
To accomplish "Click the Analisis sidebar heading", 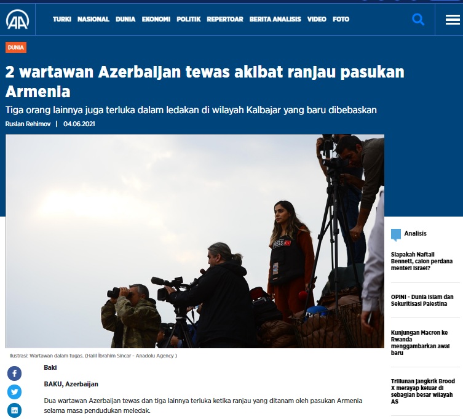I will [415, 233].
